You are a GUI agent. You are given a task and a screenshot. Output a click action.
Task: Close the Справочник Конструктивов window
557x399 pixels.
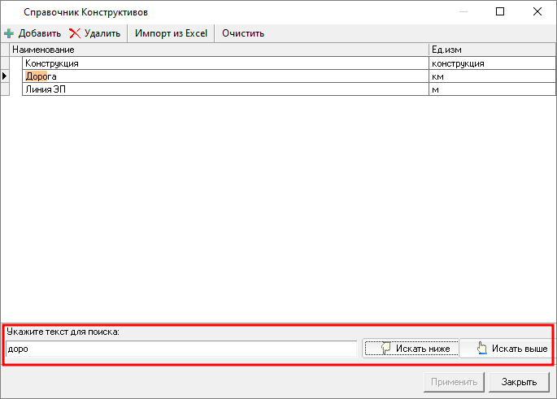[537, 12]
